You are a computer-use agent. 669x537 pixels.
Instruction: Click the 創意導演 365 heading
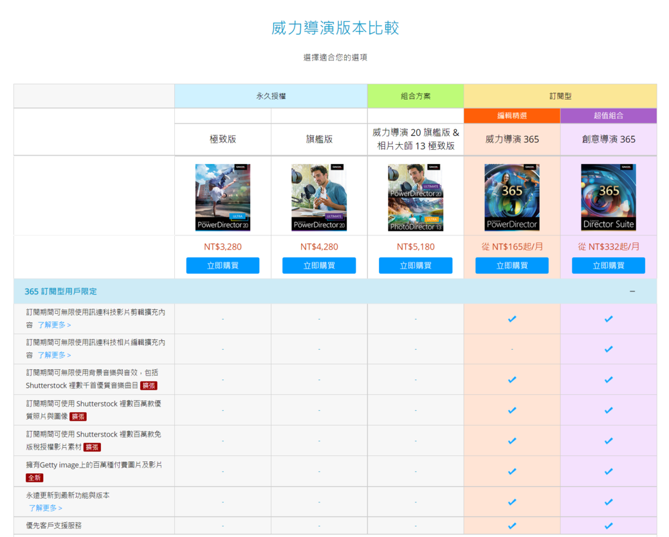(x=609, y=139)
